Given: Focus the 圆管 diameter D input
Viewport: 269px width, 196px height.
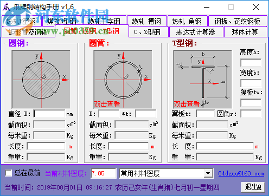Looking at the screenshot, I should (x=109, y=114).
